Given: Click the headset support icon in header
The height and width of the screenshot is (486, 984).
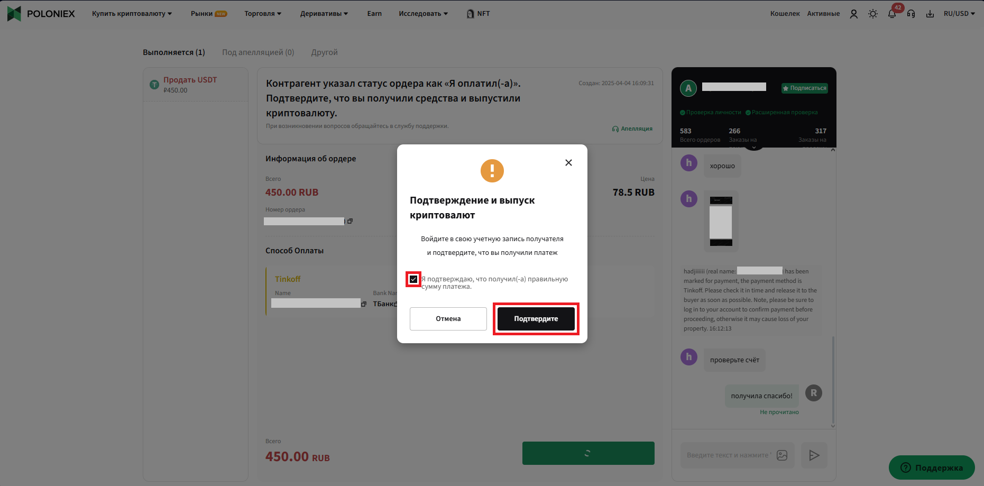Looking at the screenshot, I should [x=911, y=14].
